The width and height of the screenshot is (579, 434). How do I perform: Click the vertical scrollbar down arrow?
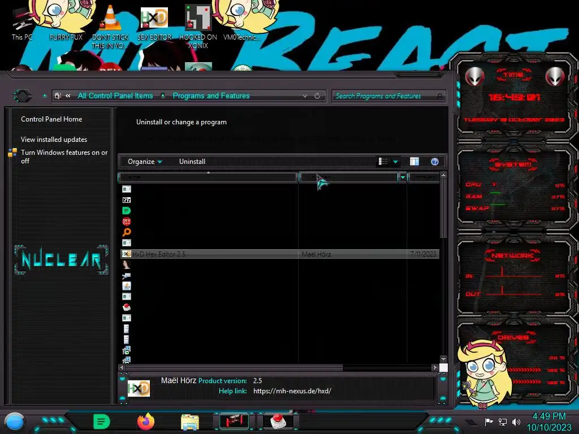[x=443, y=359]
